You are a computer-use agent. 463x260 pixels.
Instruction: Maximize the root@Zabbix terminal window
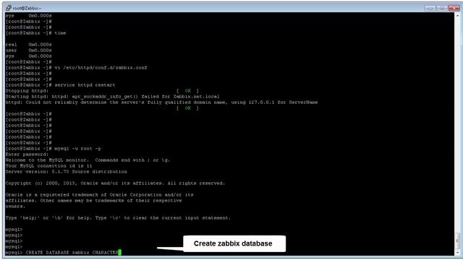click(442, 8)
